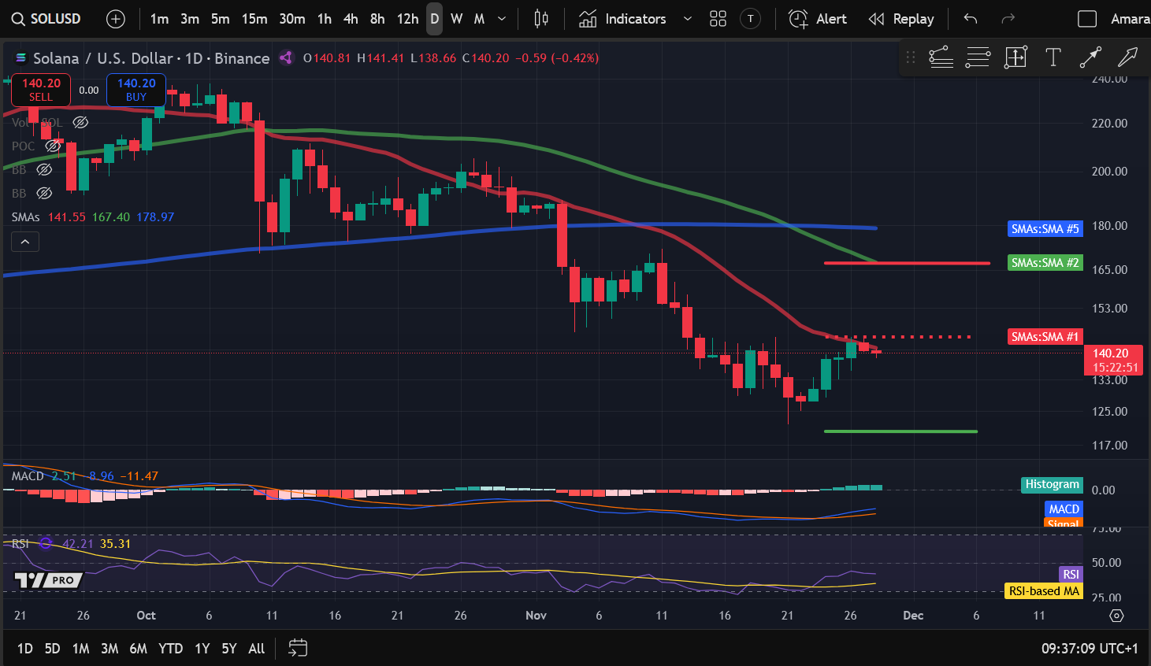
Task: Hide the first BB indicator
Action: click(44, 169)
